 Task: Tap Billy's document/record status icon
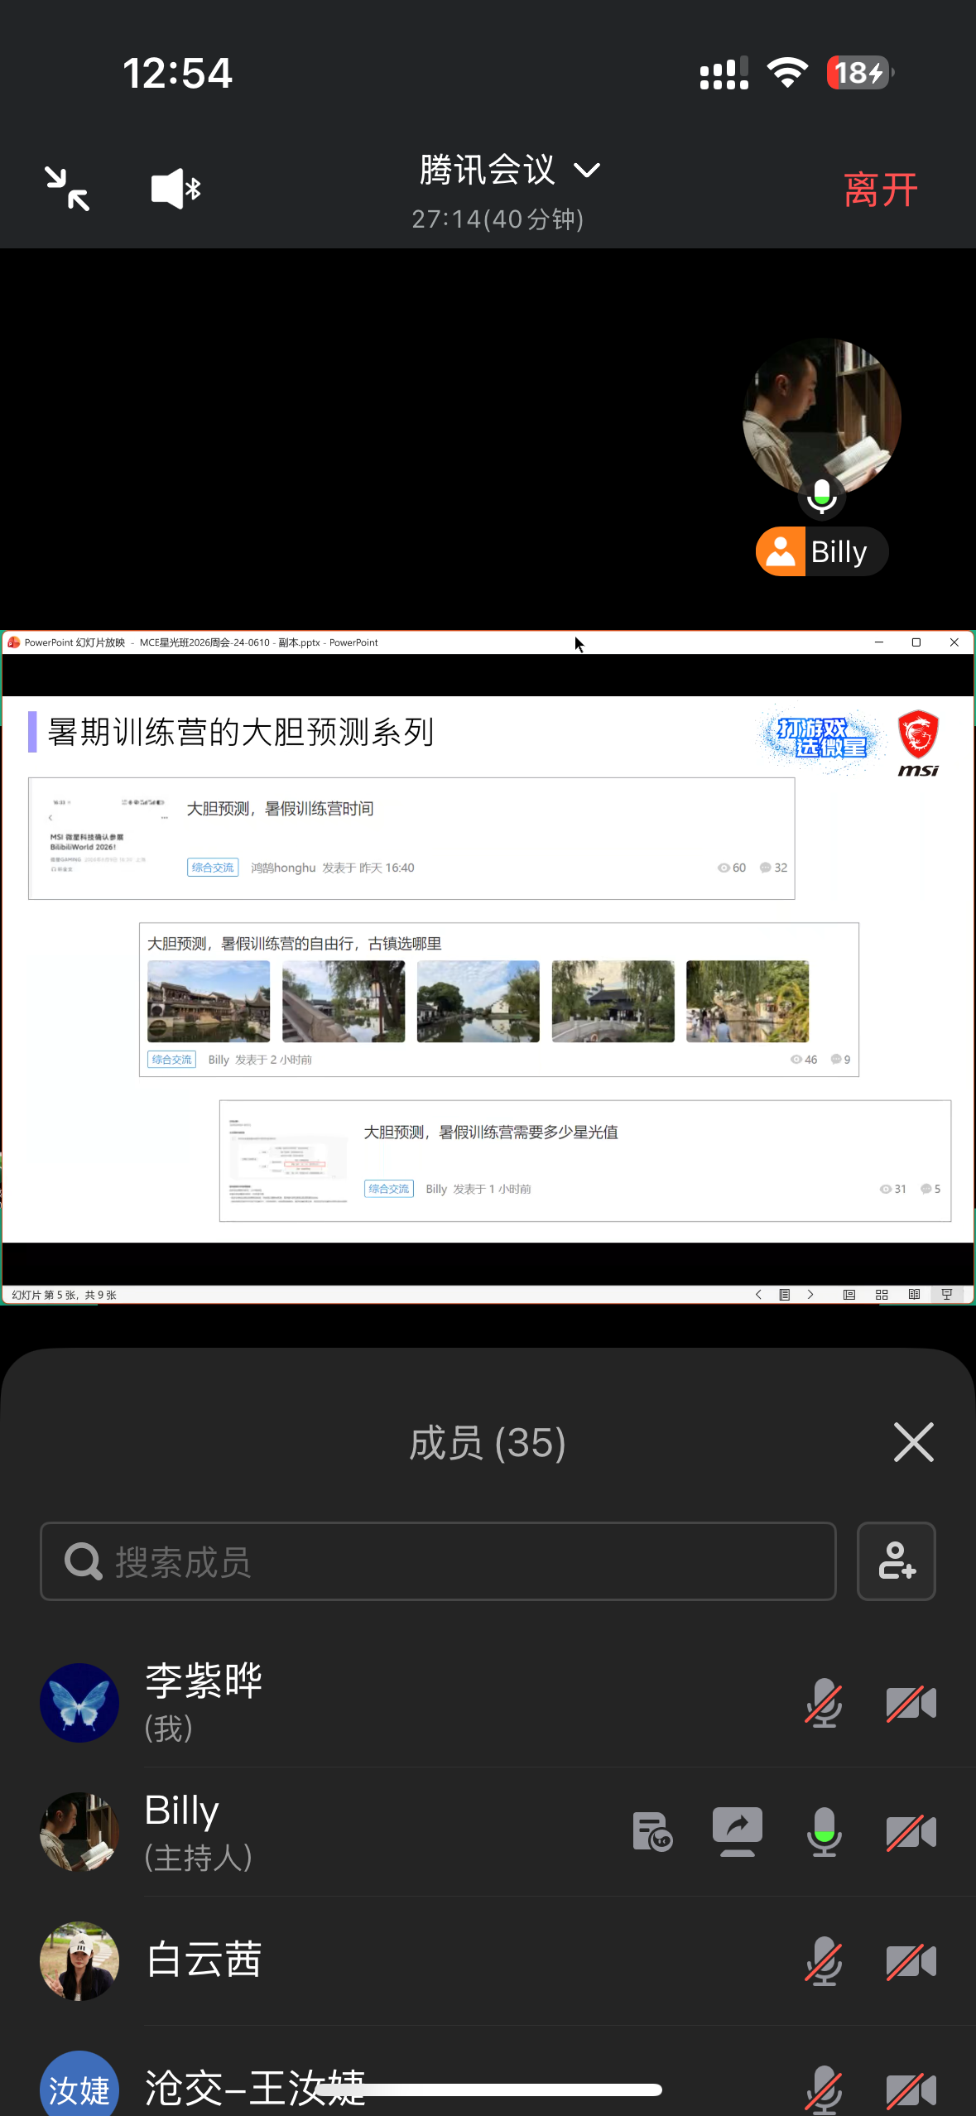652,1832
